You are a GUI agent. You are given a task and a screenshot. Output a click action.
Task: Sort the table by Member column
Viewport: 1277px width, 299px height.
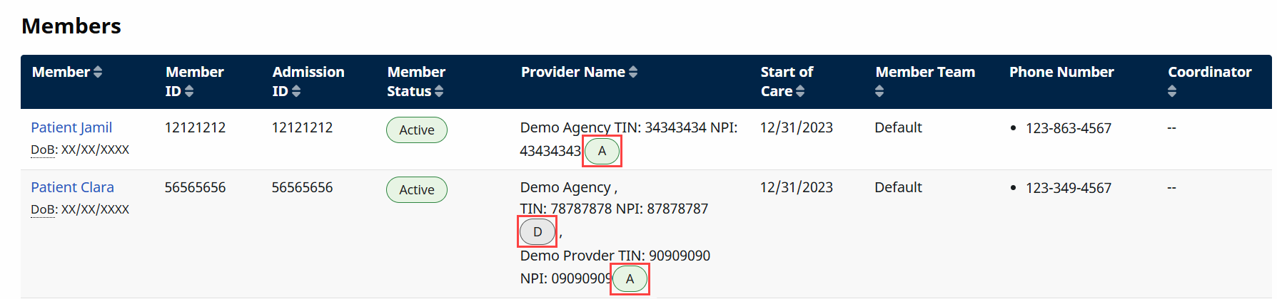(x=98, y=72)
